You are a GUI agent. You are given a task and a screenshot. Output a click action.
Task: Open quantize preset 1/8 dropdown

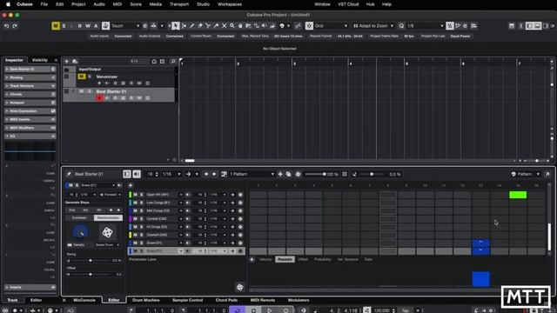coord(426,26)
